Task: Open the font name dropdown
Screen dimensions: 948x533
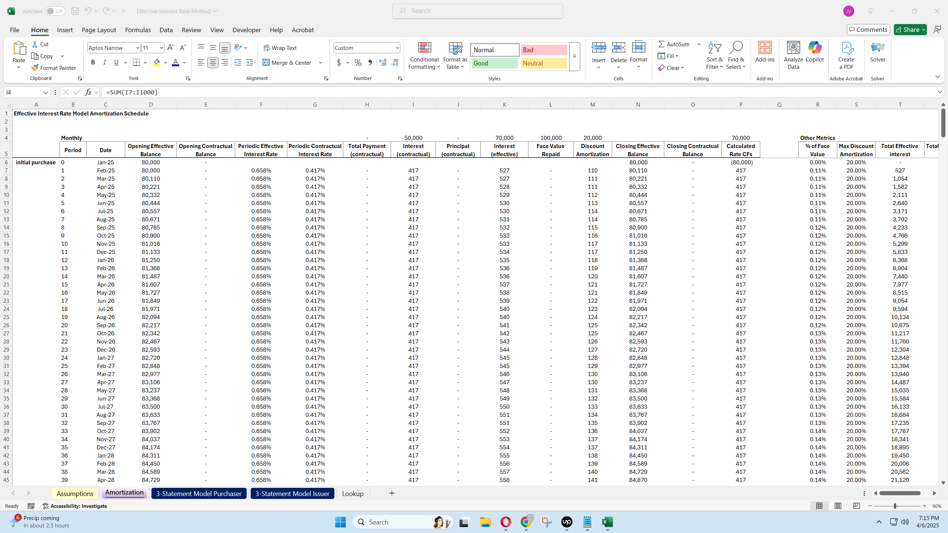Action: [x=137, y=47]
